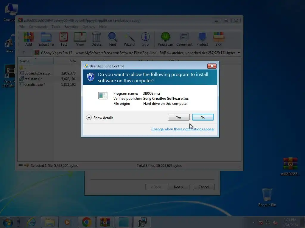The height and width of the screenshot is (228, 305).
Task: Open the Windows Start button
Action: [8, 222]
